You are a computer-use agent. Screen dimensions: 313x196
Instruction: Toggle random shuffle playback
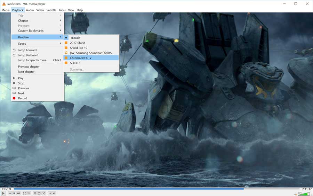[43, 193]
